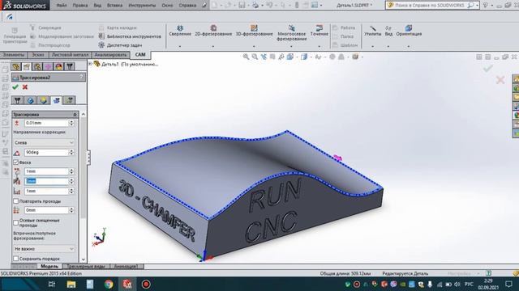Toggle the Фаска checkbox
The image size is (519, 291).
[x=15, y=162]
